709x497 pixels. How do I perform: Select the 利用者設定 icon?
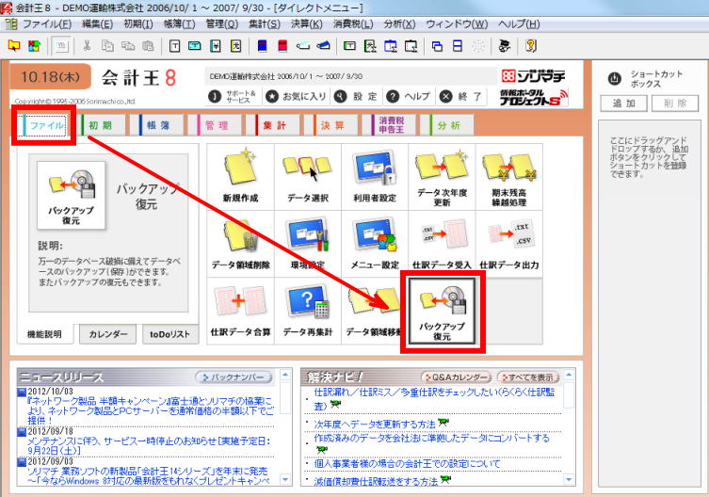click(375, 176)
